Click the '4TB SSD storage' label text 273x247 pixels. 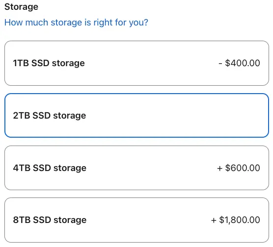50,168
